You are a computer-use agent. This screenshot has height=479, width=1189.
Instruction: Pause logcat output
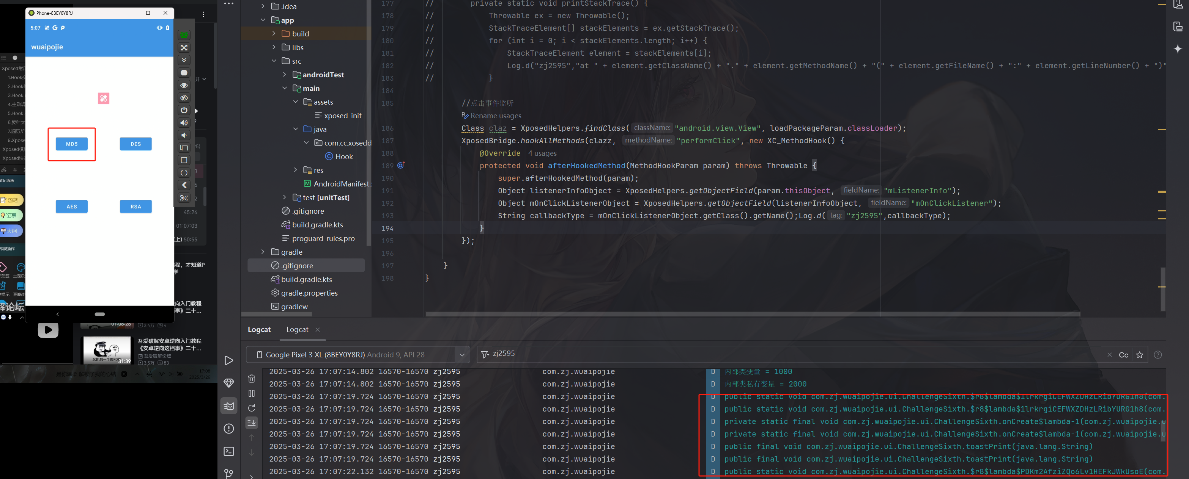252,393
